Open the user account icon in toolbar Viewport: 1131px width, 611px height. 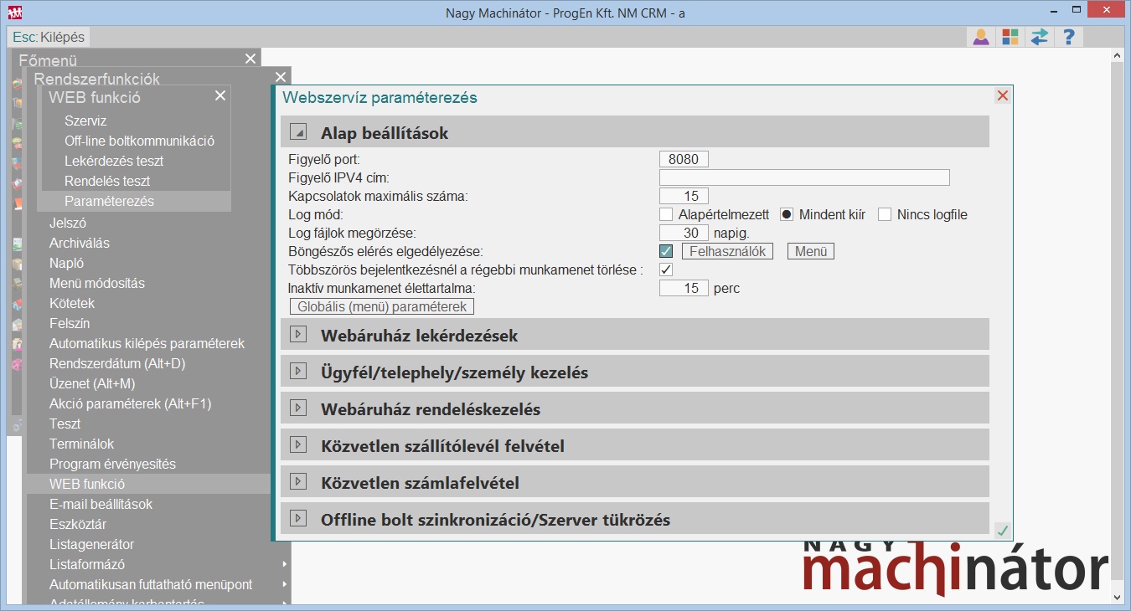[x=980, y=37]
